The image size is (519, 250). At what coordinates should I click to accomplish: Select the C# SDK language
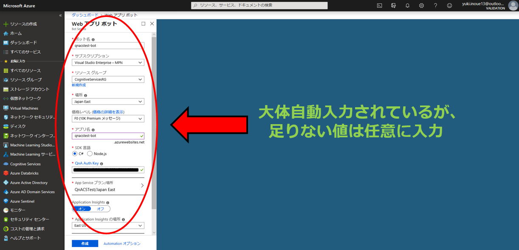point(75,153)
